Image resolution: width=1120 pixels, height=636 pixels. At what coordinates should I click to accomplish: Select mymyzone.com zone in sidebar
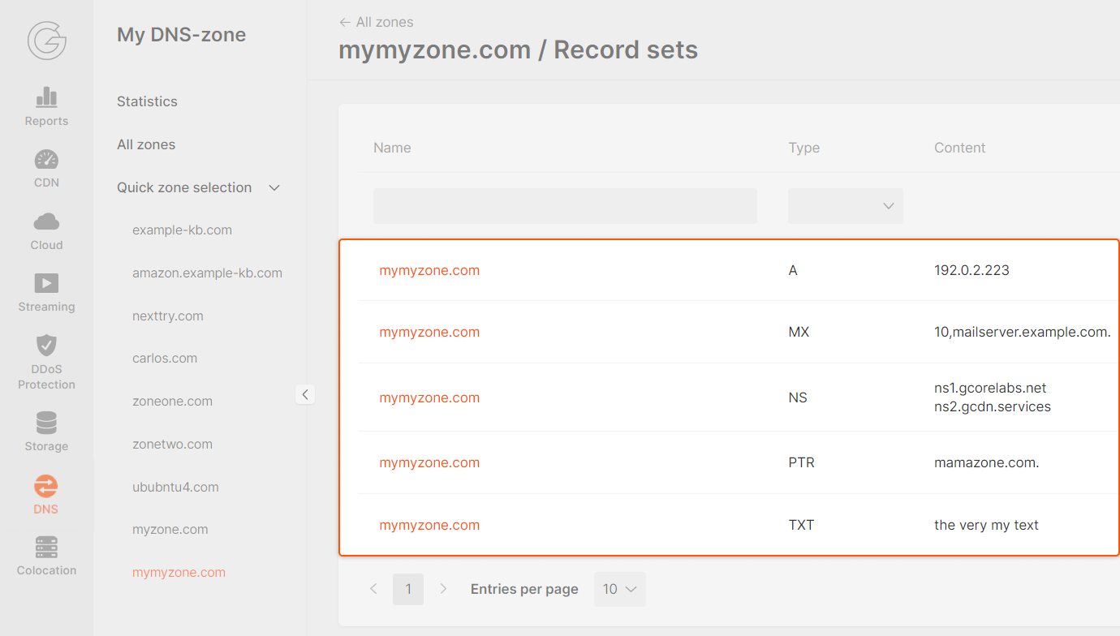tap(179, 572)
